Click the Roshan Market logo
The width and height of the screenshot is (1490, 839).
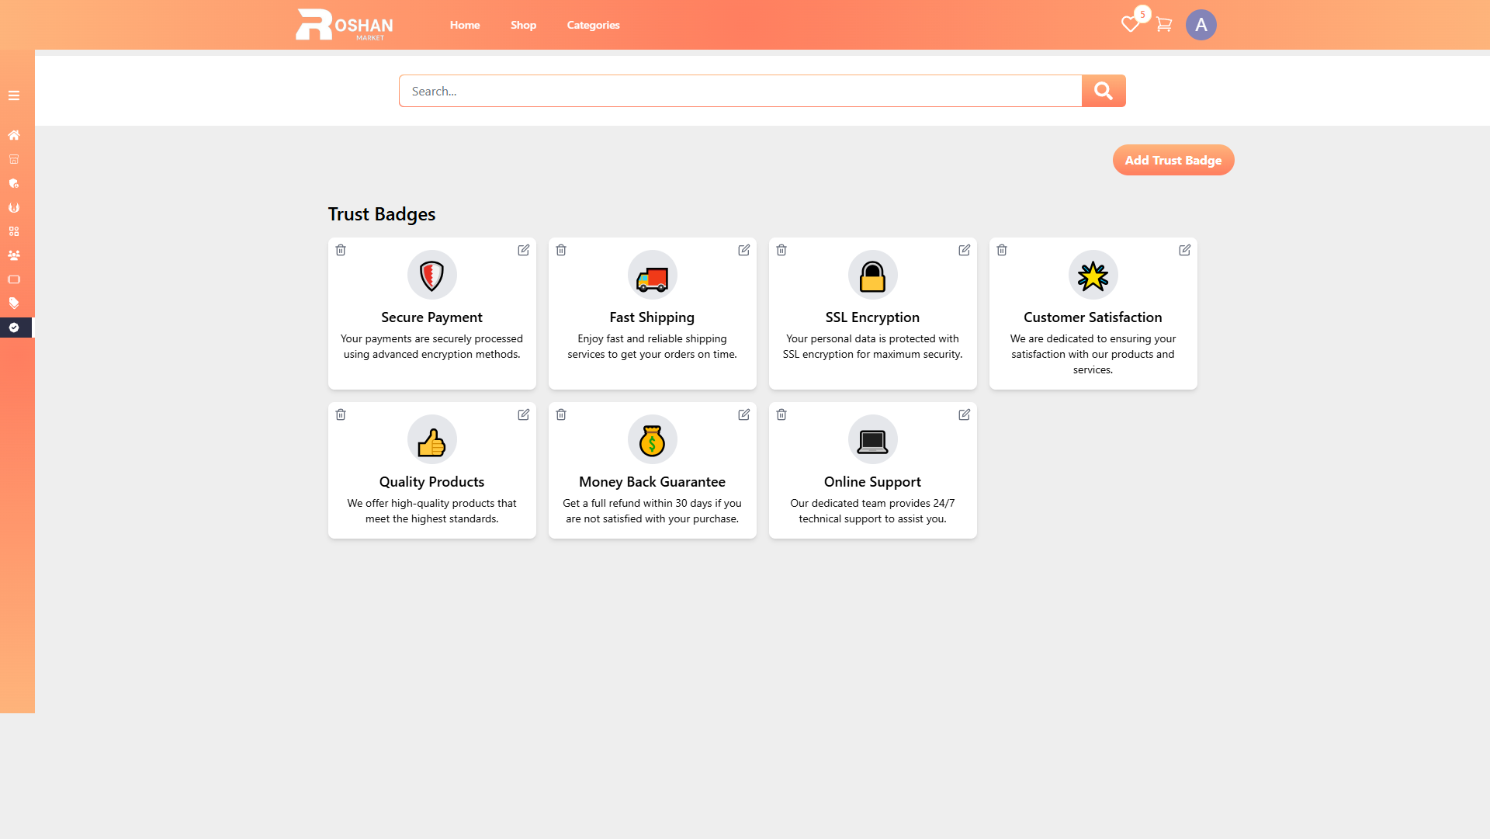tap(344, 25)
